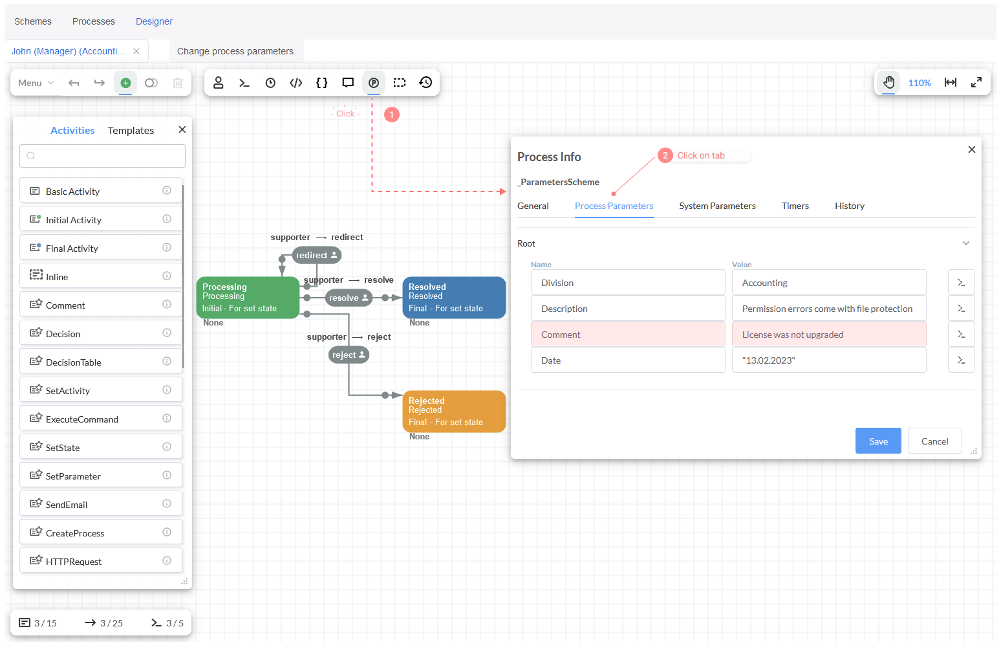1001x651 pixels.
Task: Show info for Final Activity
Action: [x=167, y=247]
